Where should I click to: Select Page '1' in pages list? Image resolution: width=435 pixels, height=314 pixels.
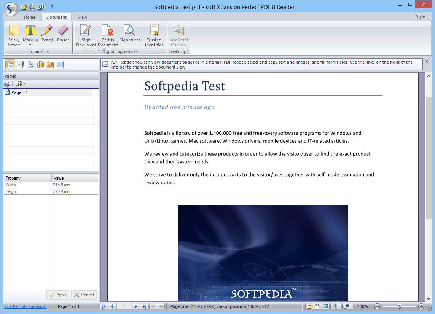pos(48,92)
